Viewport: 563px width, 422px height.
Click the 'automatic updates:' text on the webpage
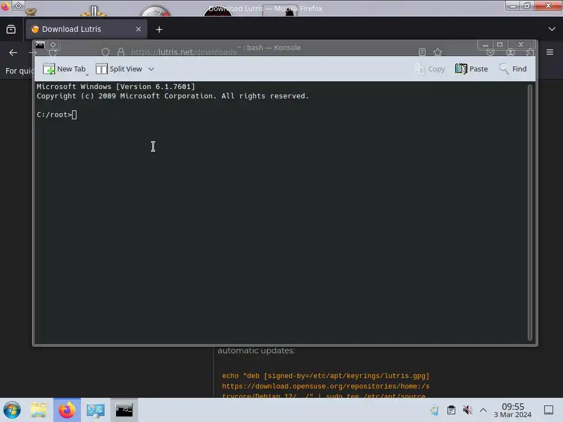coord(256,351)
